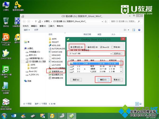Screen dimensions: 159x119
Task: Select the PESOFT folder in file list
Action: coord(54,42)
